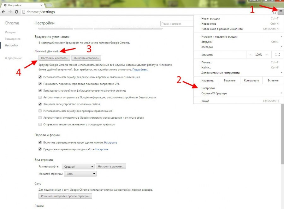Screen dimensions: 284x209
Task: Bookmark this page with the star icon
Action: pos(275,12)
